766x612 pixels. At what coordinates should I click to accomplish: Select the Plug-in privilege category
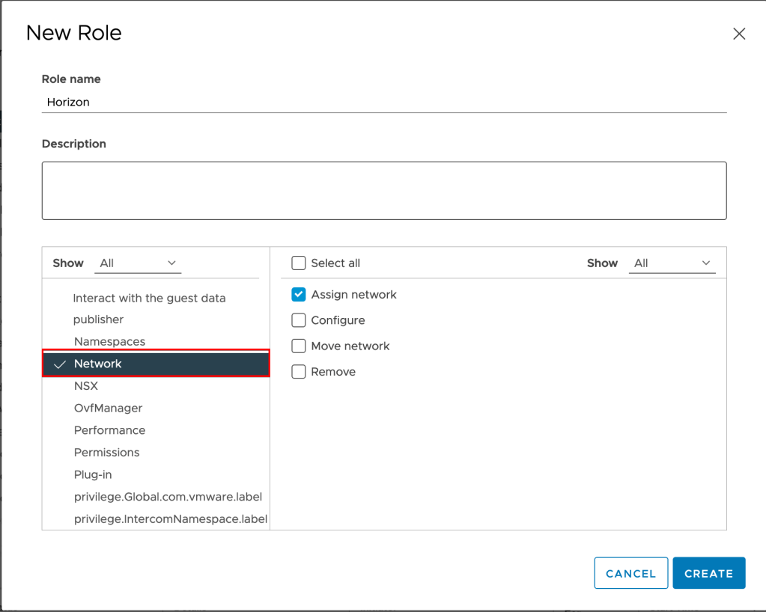click(x=93, y=474)
